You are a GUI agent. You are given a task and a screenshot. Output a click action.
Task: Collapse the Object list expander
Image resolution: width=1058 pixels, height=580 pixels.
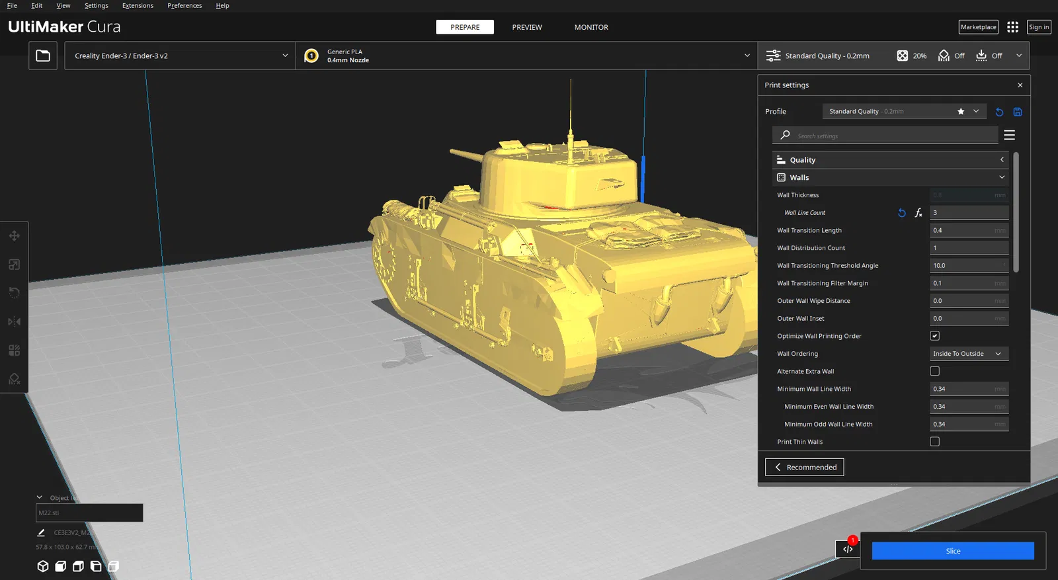(40, 497)
